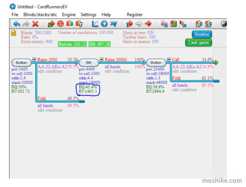Click 'edit condition' under Raise 2000
Screen dimensions: 246x187
pyautogui.click(x=50, y=71)
